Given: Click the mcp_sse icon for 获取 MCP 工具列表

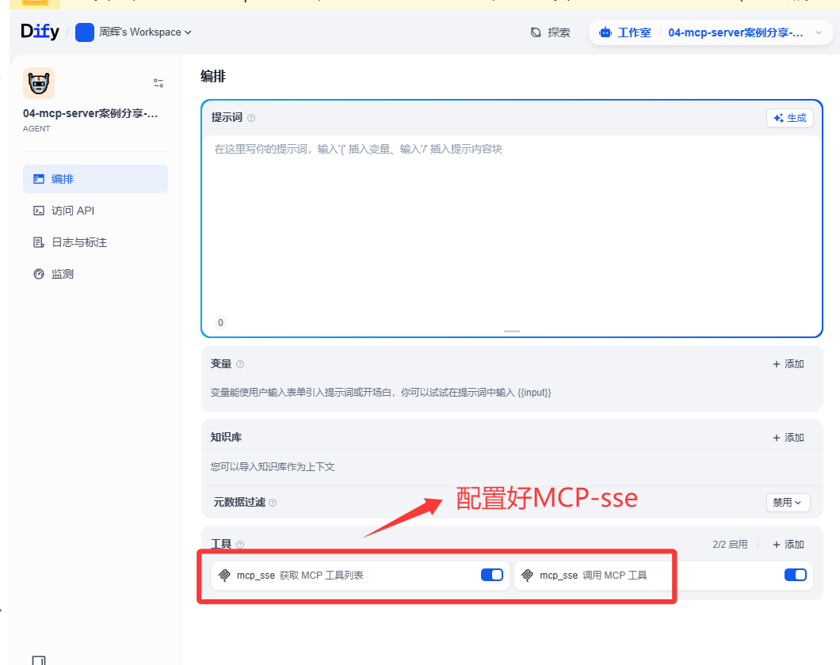Looking at the screenshot, I should click(225, 575).
